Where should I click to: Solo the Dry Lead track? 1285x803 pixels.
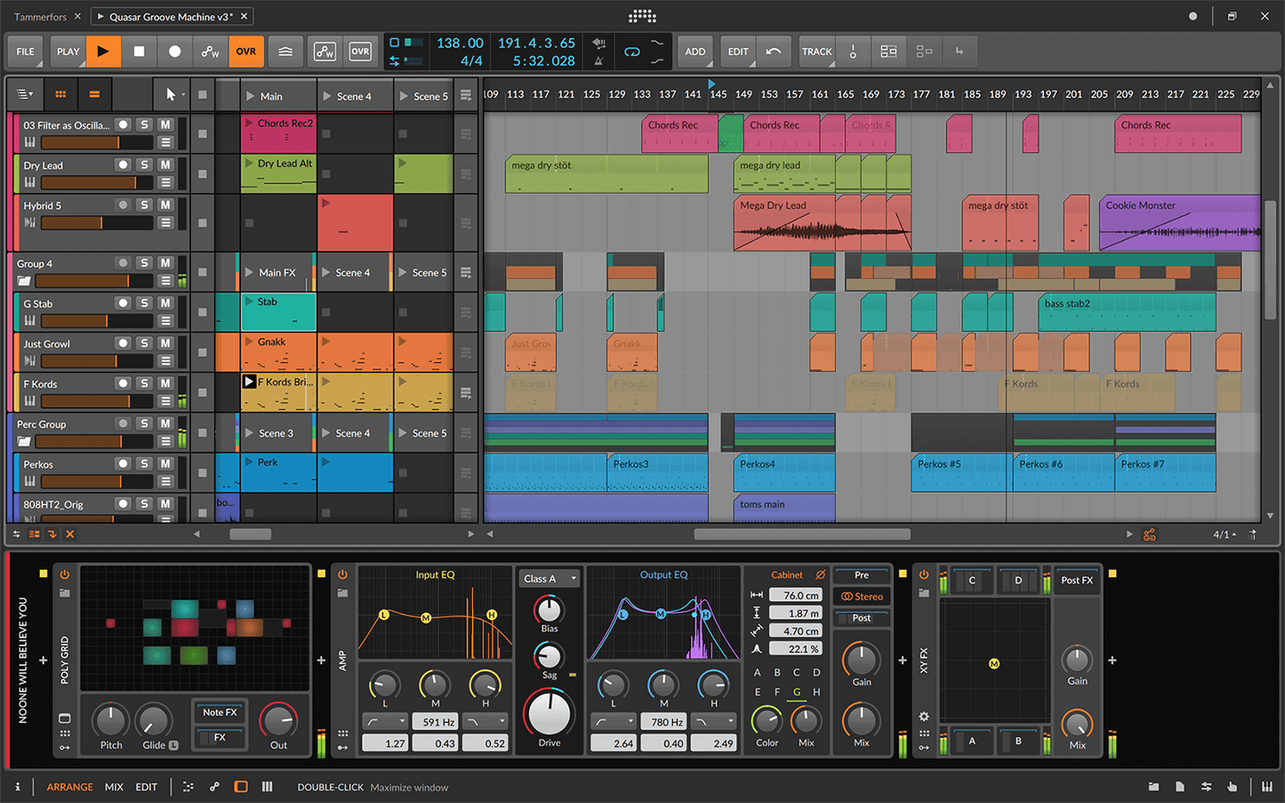pos(145,165)
